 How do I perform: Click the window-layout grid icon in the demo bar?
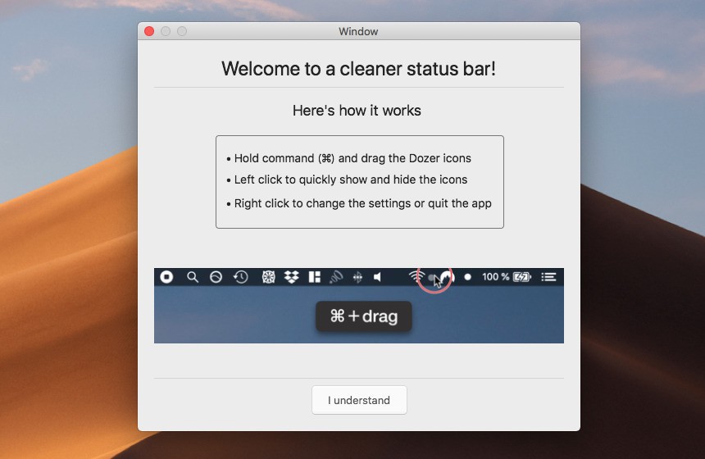(315, 277)
